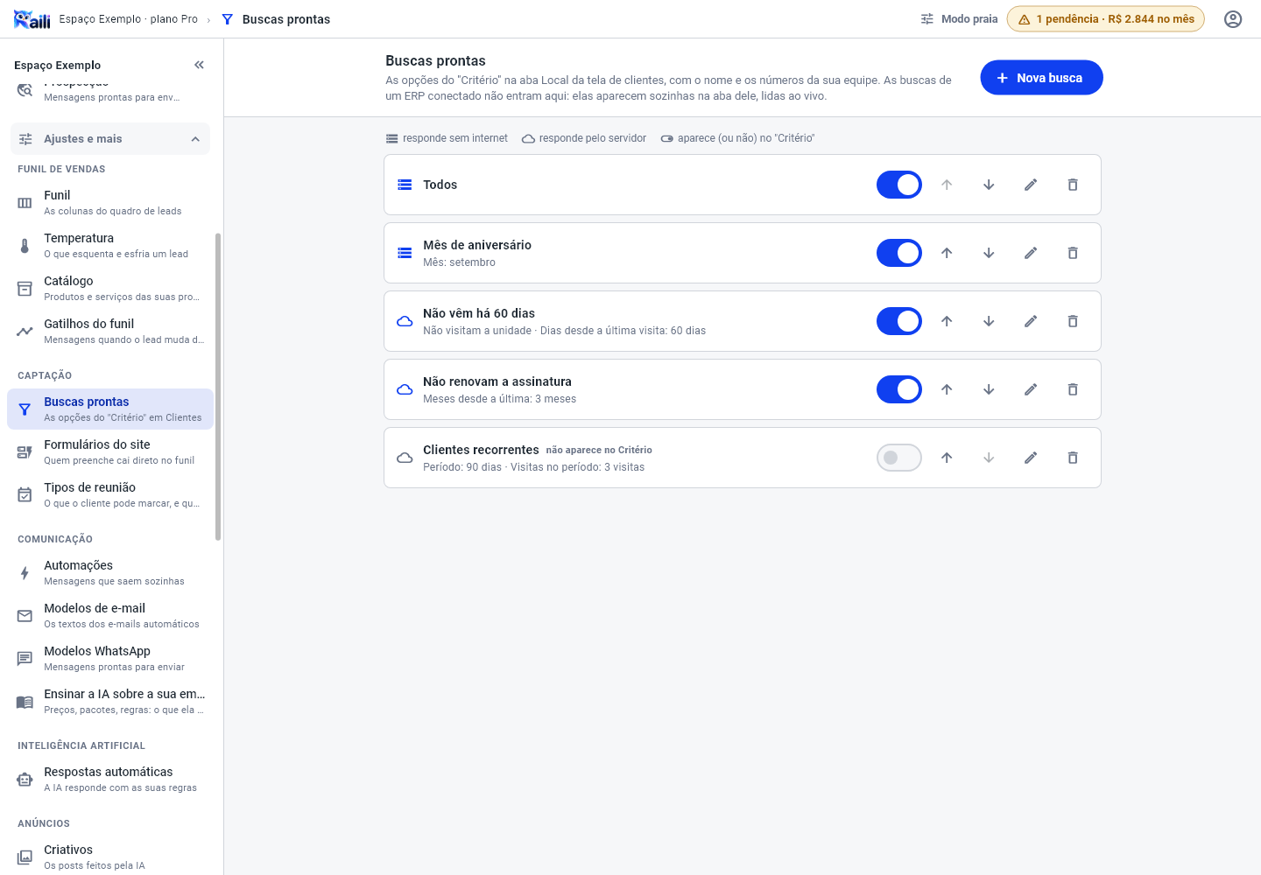Edit the "Mês de aniversário" search
This screenshot has height=875, width=1261.
click(x=1031, y=253)
